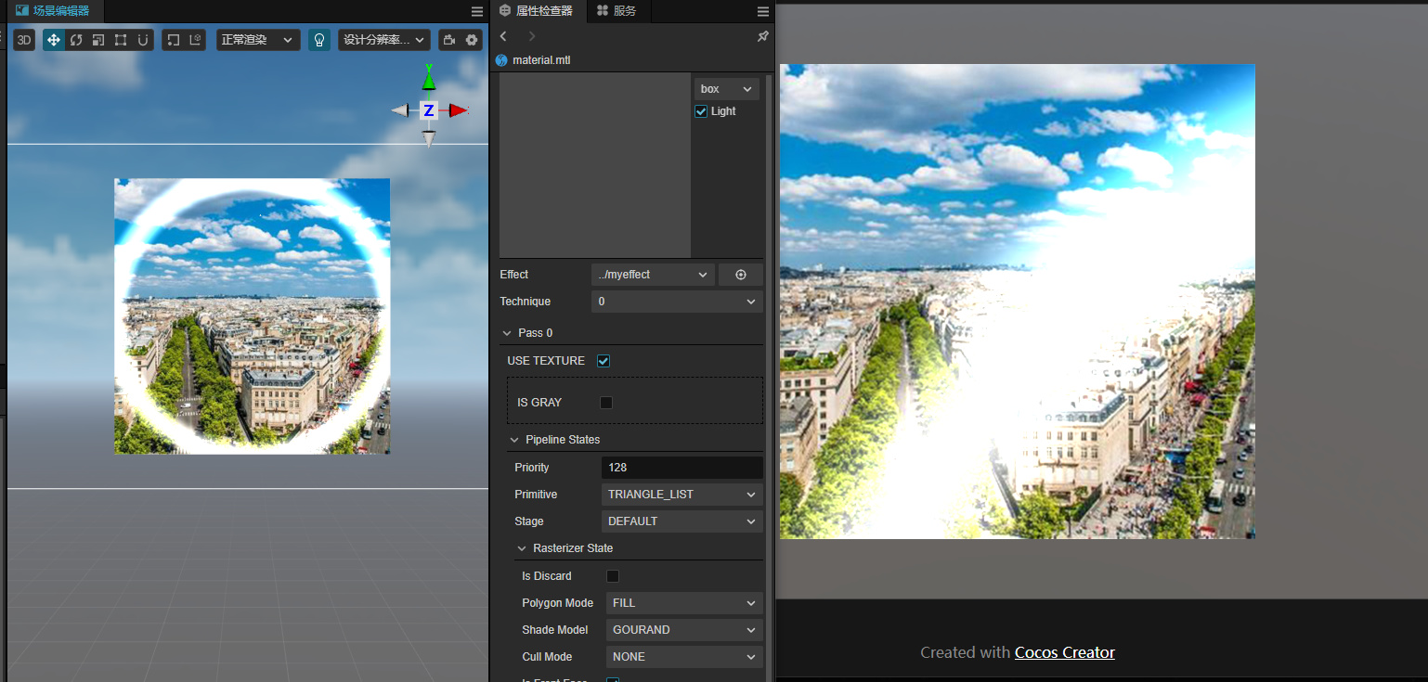Image resolution: width=1428 pixels, height=682 pixels.
Task: Pin the inspector panel
Action: click(763, 36)
